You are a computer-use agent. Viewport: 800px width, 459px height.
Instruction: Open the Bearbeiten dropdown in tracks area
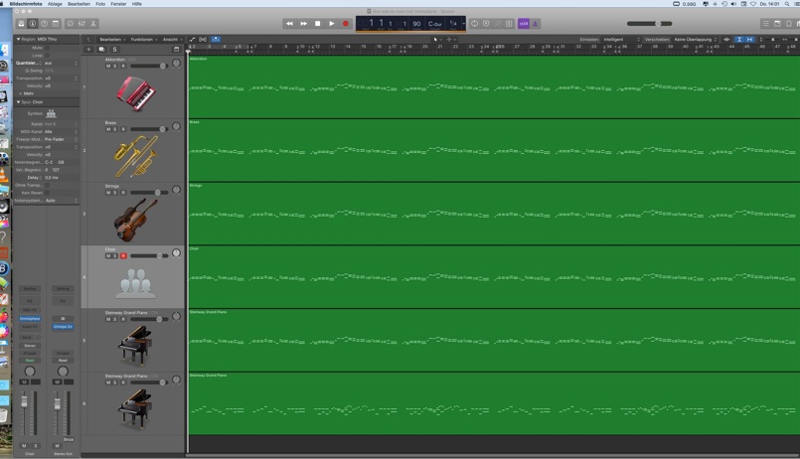point(112,40)
